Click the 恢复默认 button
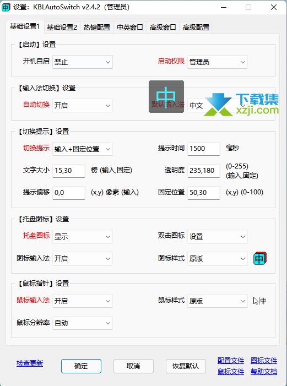This screenshot has width=287, height=386. 186,366
